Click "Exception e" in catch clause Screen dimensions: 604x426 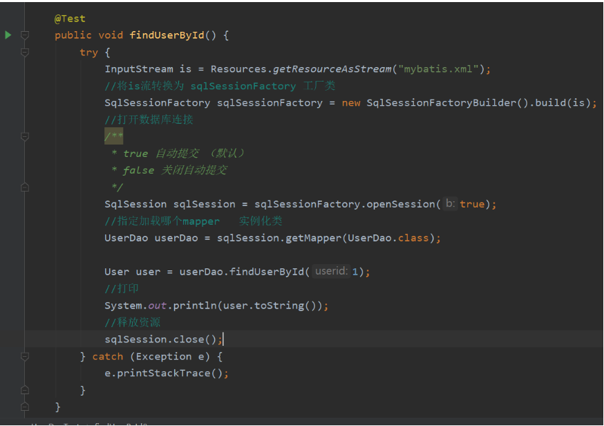[x=169, y=357]
